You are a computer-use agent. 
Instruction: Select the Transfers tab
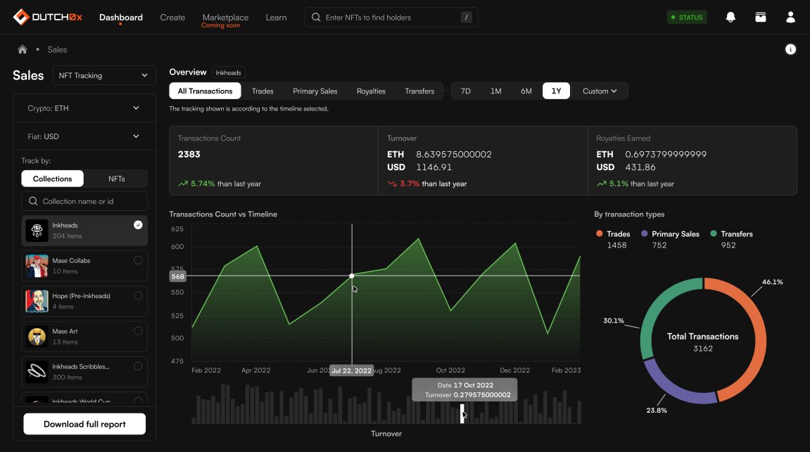pos(419,91)
